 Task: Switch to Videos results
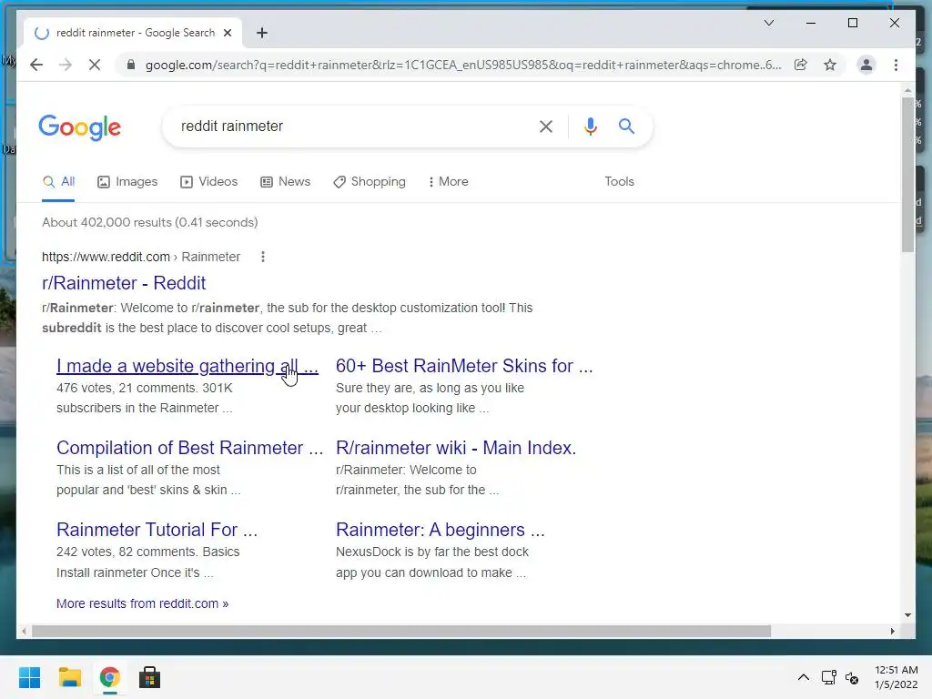[208, 182]
